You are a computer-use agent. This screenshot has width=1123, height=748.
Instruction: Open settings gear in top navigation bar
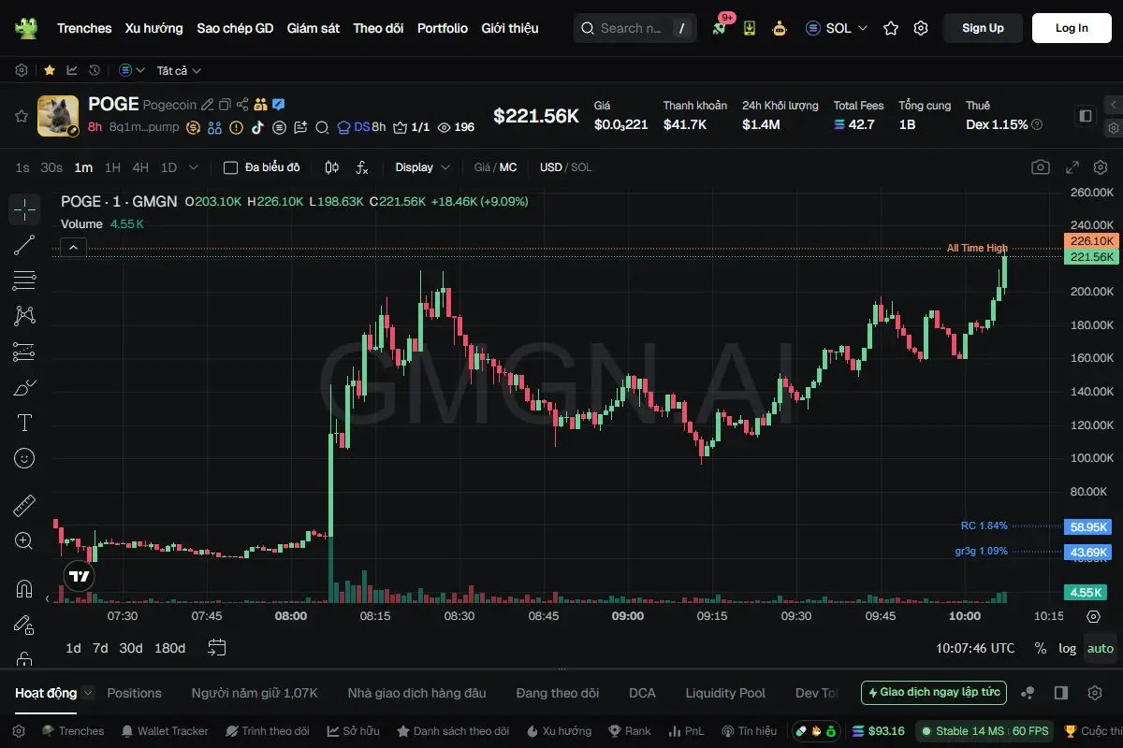tap(921, 28)
